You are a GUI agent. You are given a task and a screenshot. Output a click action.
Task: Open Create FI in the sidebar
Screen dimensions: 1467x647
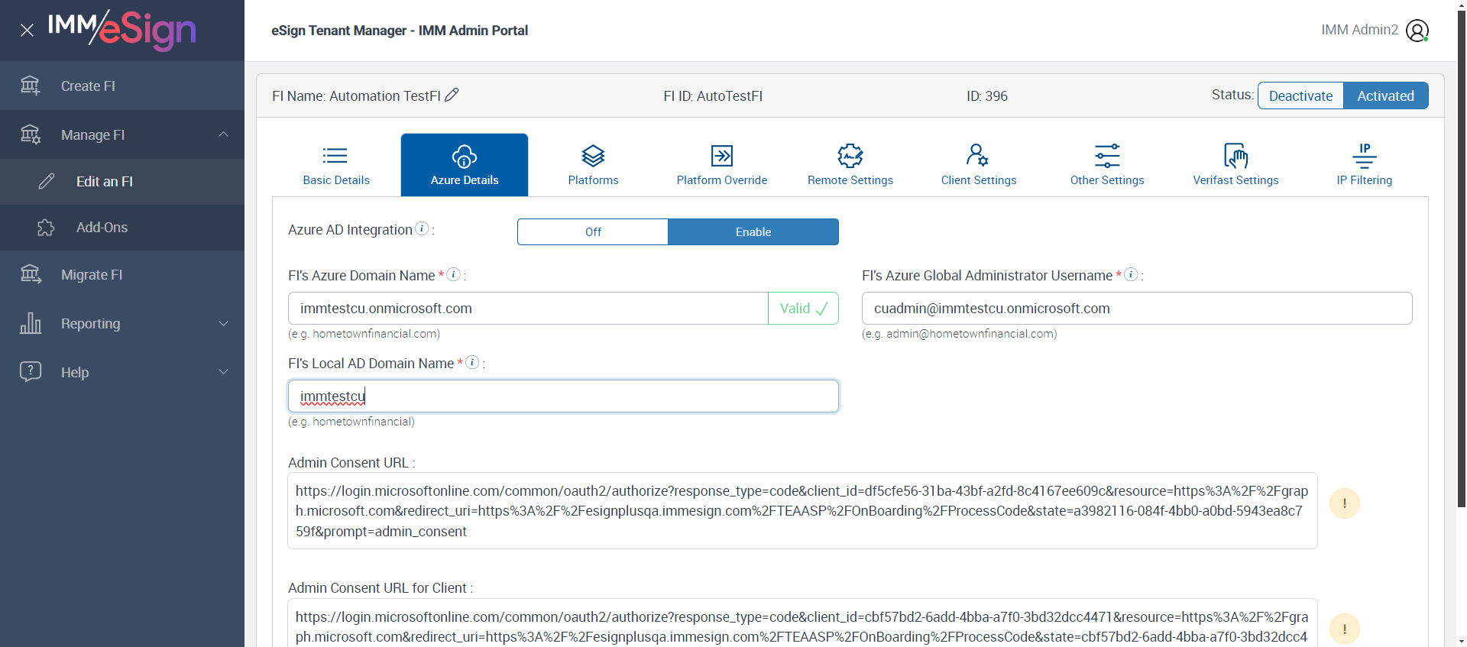click(122, 86)
